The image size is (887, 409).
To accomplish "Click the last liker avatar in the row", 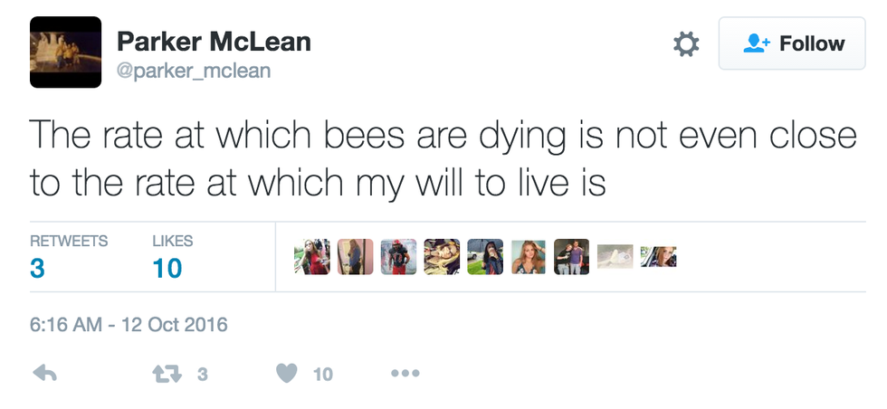I will [x=658, y=257].
